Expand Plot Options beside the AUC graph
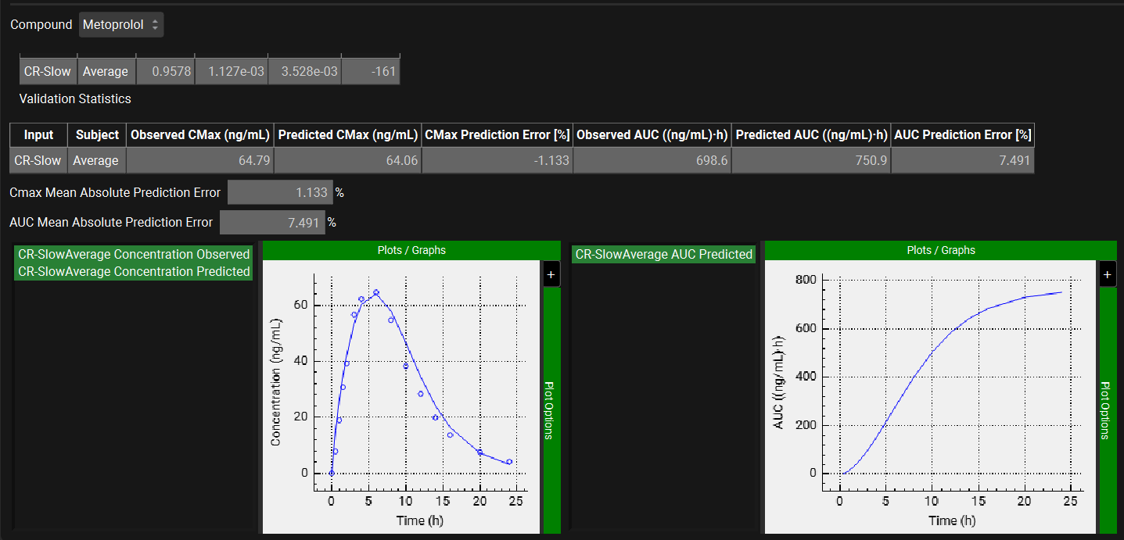Screen dimensions: 1124x540 1108,410
